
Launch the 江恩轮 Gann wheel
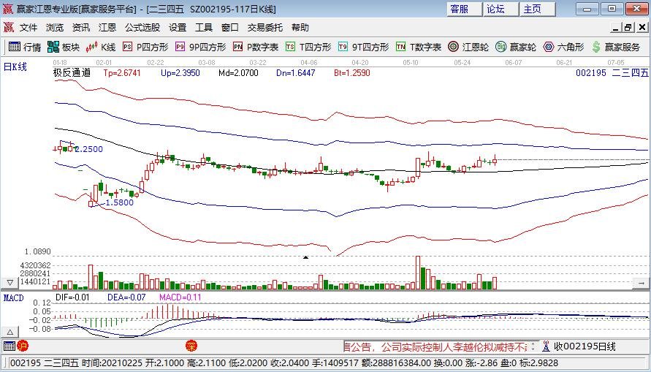coord(468,47)
